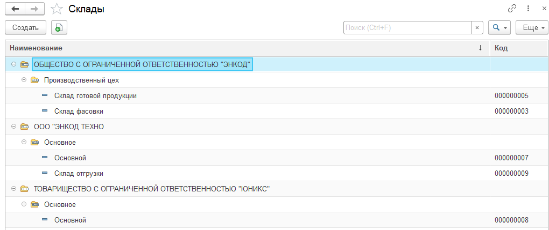Collapse the ОБЩЕСТВО "ЭНКОД" group
Screen dimensions: 549x230
pyautogui.click(x=13, y=65)
